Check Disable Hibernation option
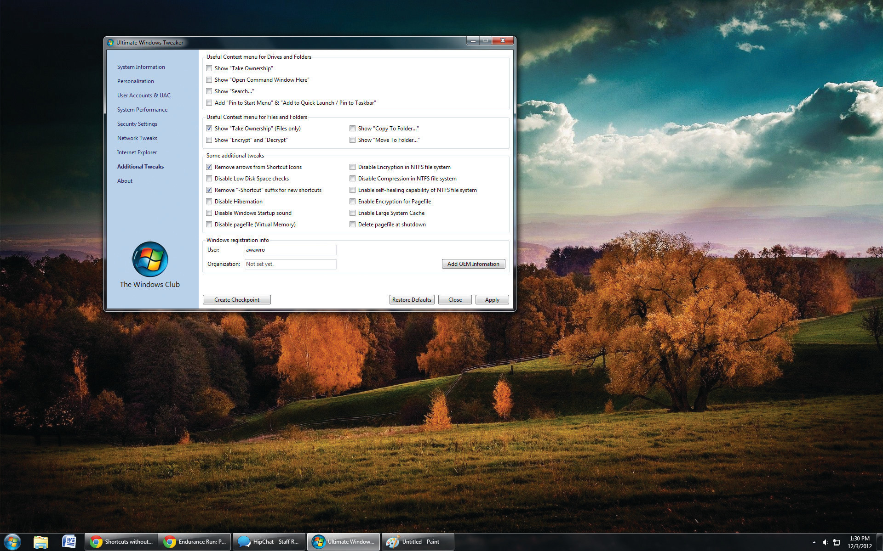The width and height of the screenshot is (883, 551). (209, 202)
